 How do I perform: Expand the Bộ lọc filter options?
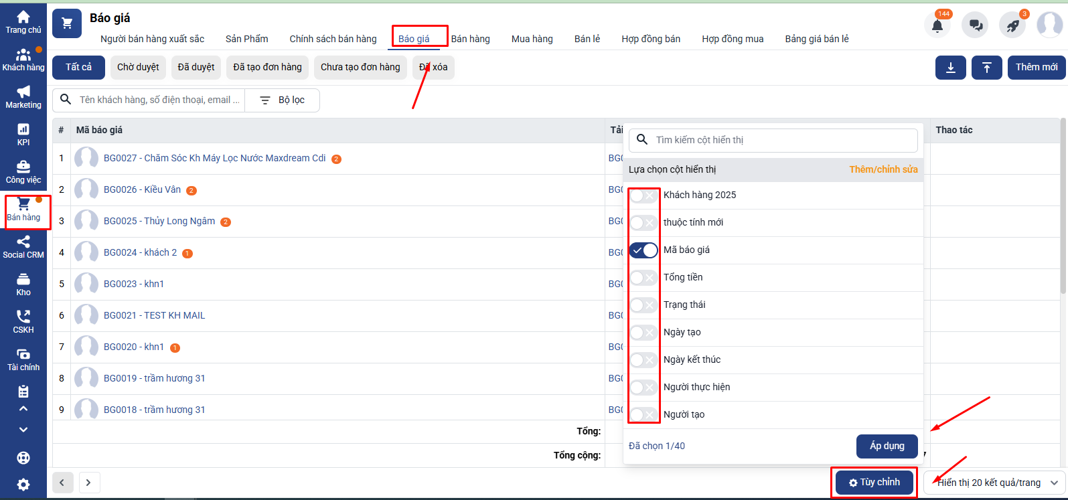[x=283, y=100]
